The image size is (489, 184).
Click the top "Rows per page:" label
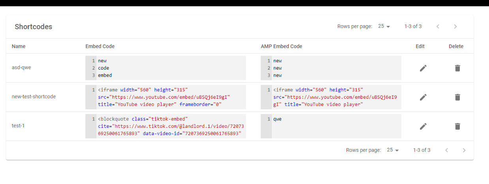coord(355,26)
